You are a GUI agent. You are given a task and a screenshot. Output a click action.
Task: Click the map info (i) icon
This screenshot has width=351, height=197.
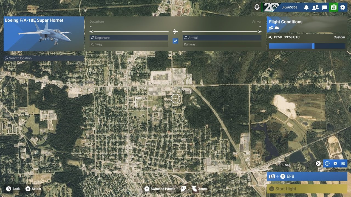pos(327,163)
